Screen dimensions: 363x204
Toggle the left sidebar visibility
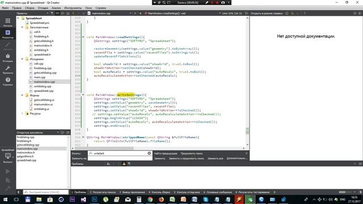(19, 192)
